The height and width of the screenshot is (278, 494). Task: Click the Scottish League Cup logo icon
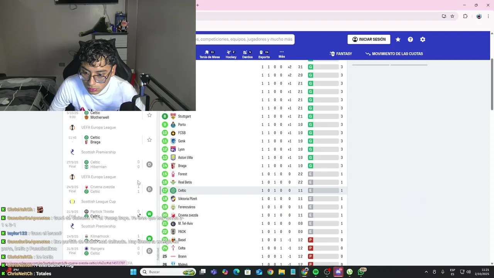(72, 202)
